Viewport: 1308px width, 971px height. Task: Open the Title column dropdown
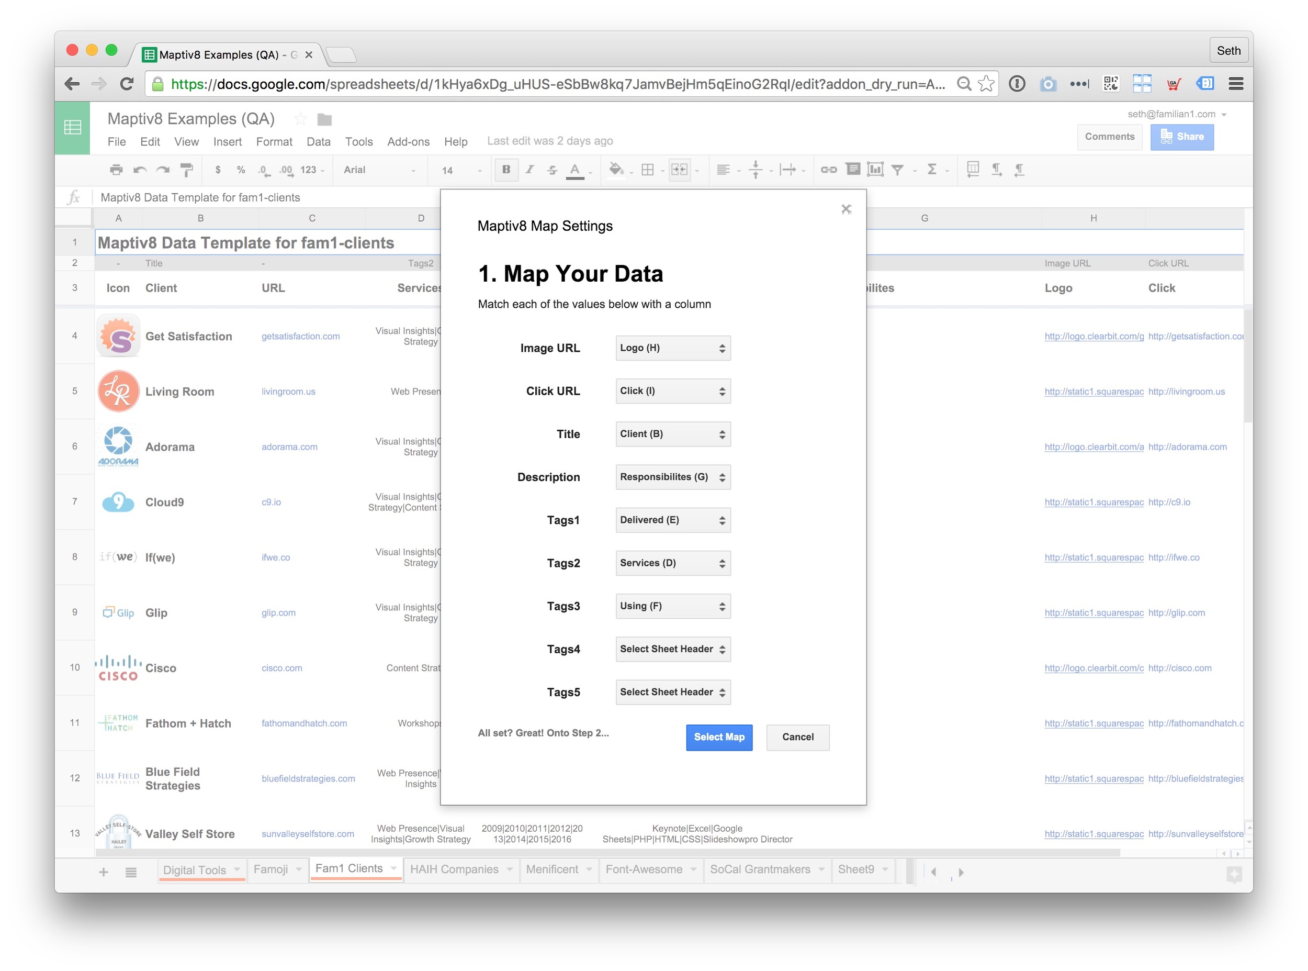click(673, 434)
